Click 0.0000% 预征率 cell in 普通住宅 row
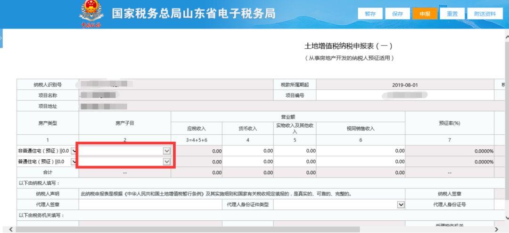 click(450, 162)
